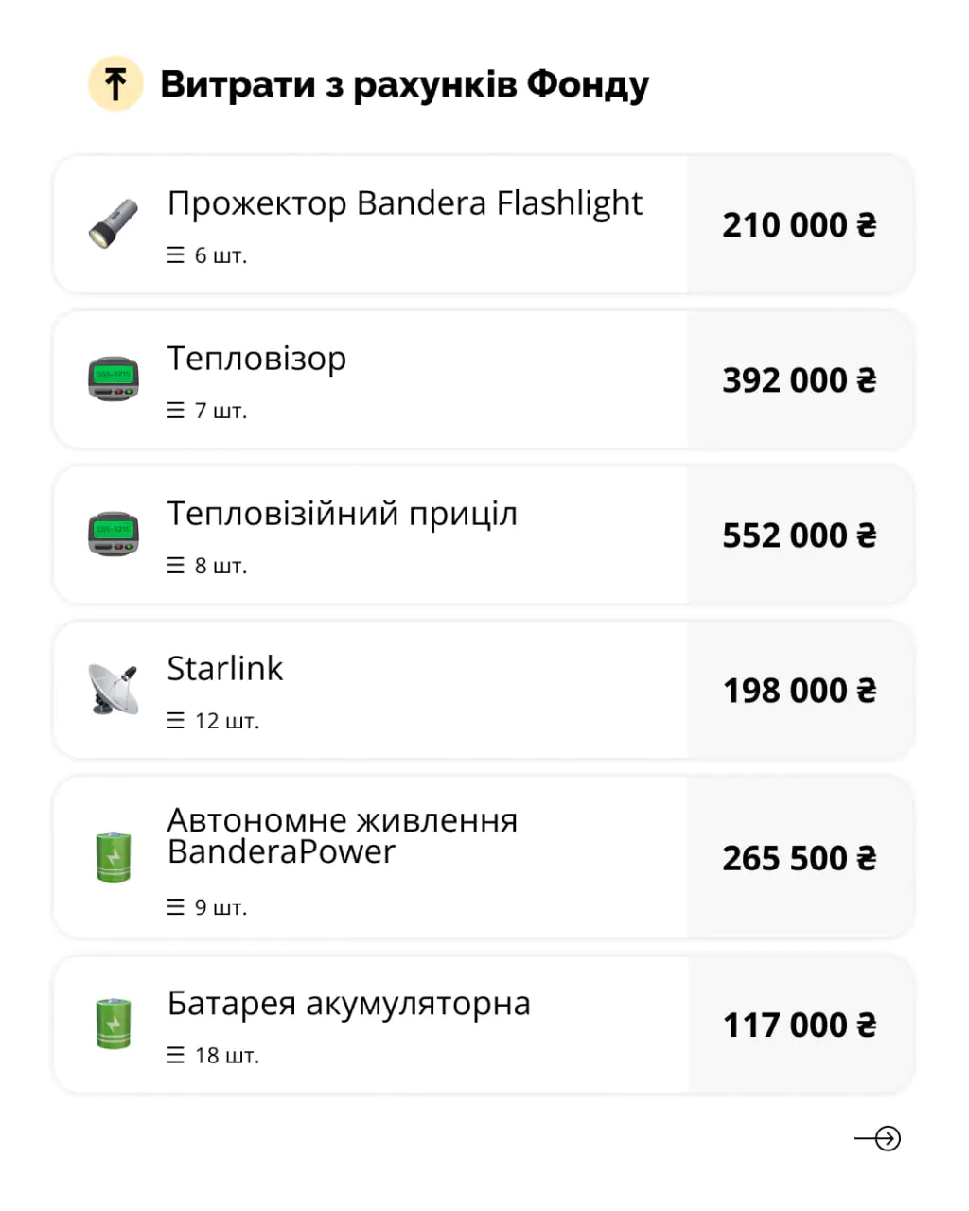This screenshot has width=969, height=1211.
Task: Click the BanderaPower green battery icon
Action: (x=114, y=856)
